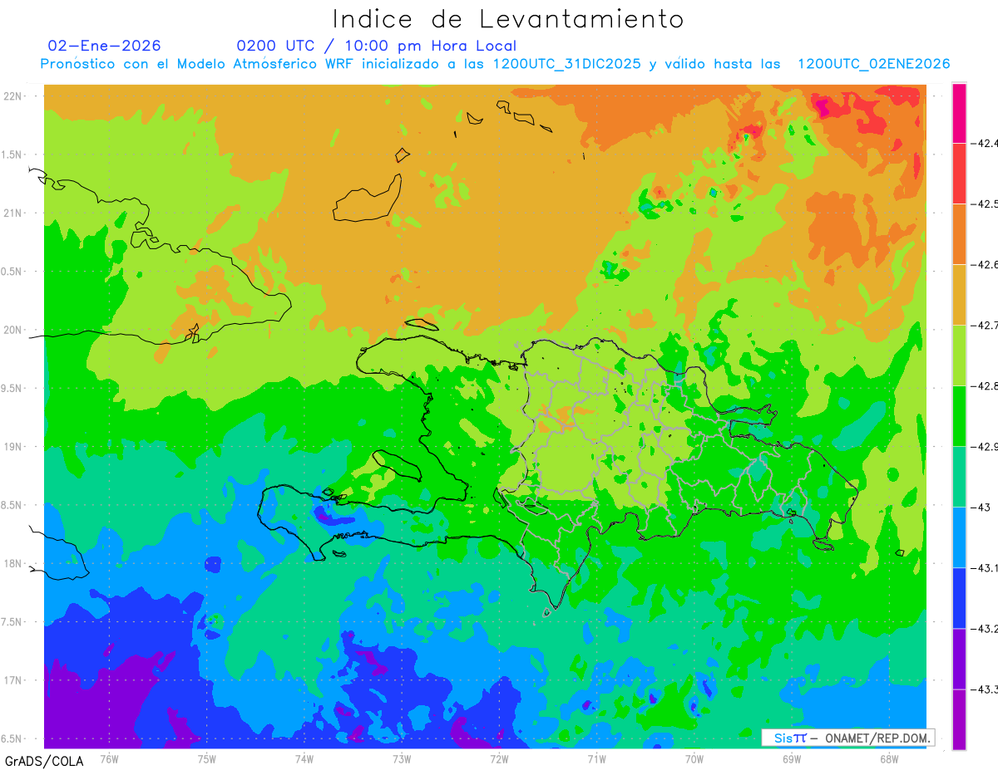
Task: Pick the blue swatch between -43.1 and -43.2
Action: click(959, 598)
